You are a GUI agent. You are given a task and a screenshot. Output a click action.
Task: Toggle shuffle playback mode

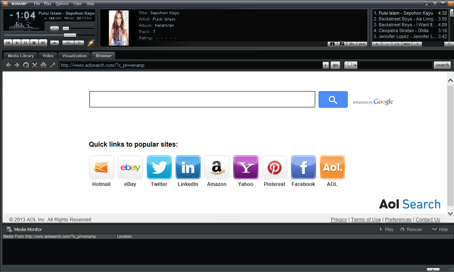68,43
